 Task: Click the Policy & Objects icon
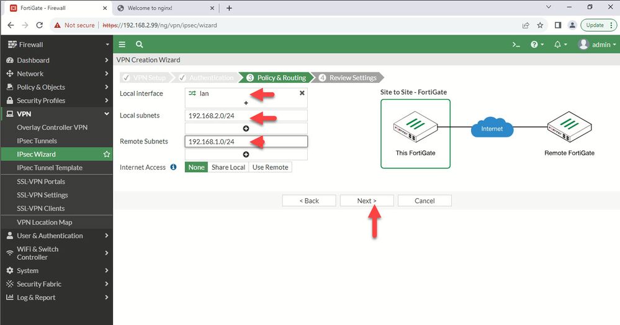click(x=10, y=87)
